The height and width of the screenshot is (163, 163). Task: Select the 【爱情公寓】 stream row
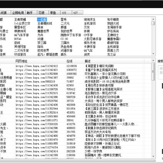(x=76, y=89)
